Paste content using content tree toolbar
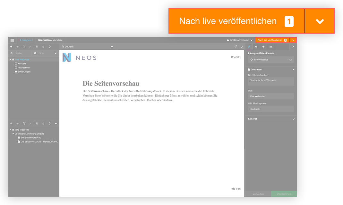 point(37,124)
